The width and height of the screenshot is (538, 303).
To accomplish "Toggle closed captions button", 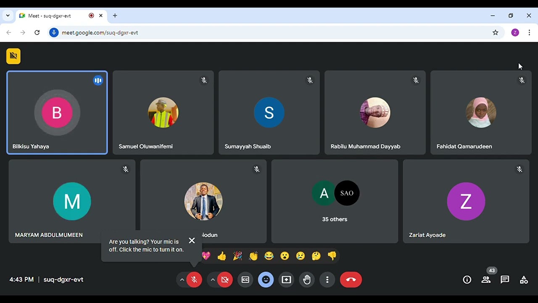I will click(245, 279).
